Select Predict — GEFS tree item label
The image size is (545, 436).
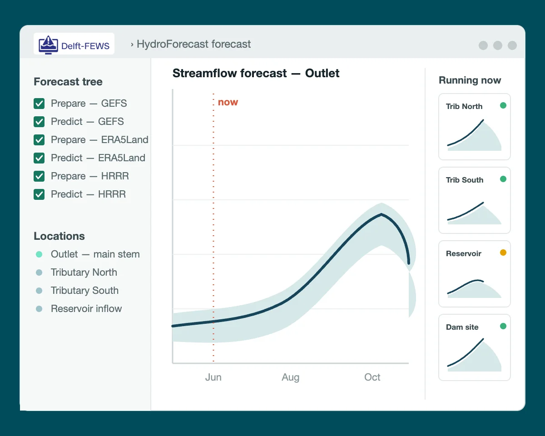(87, 122)
